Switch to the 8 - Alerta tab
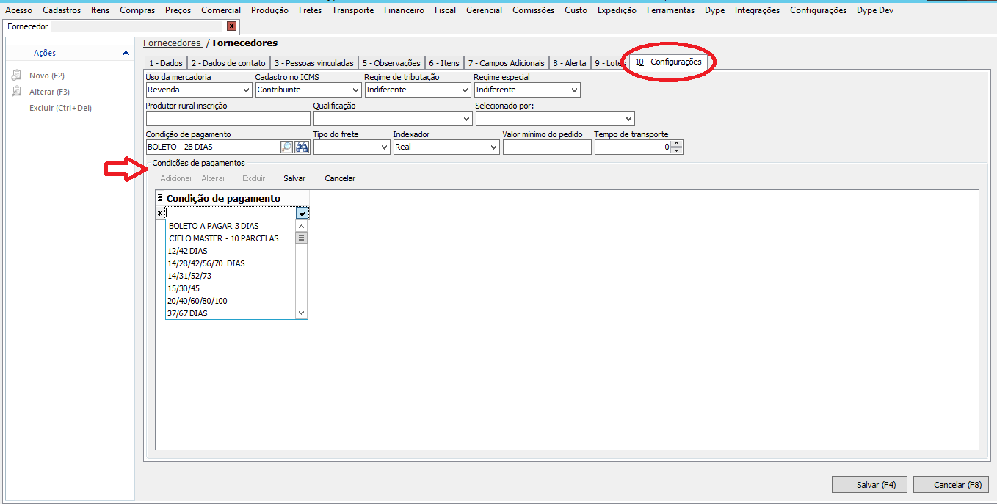This screenshot has height=504, width=997. [570, 63]
